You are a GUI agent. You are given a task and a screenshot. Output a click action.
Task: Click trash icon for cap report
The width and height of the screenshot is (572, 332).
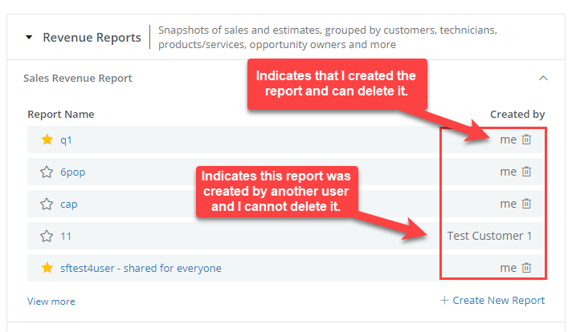[526, 204]
